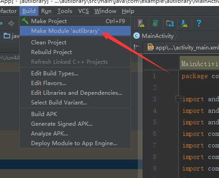Choose Generate Signed APK

tap(75, 124)
